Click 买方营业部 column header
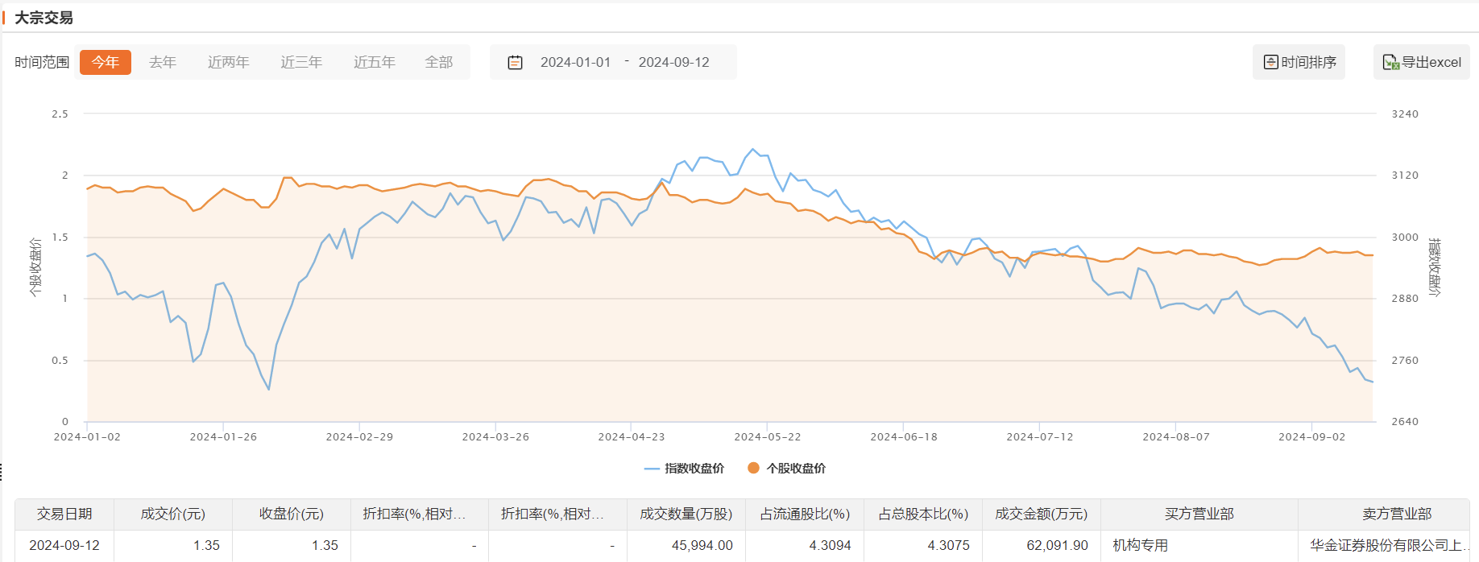 pyautogui.click(x=1199, y=514)
